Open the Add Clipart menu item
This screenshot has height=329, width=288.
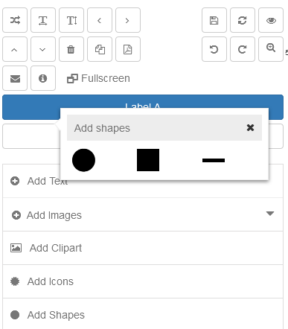tap(143, 248)
